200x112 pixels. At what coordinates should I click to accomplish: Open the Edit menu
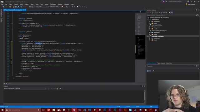click(x=6, y=4)
